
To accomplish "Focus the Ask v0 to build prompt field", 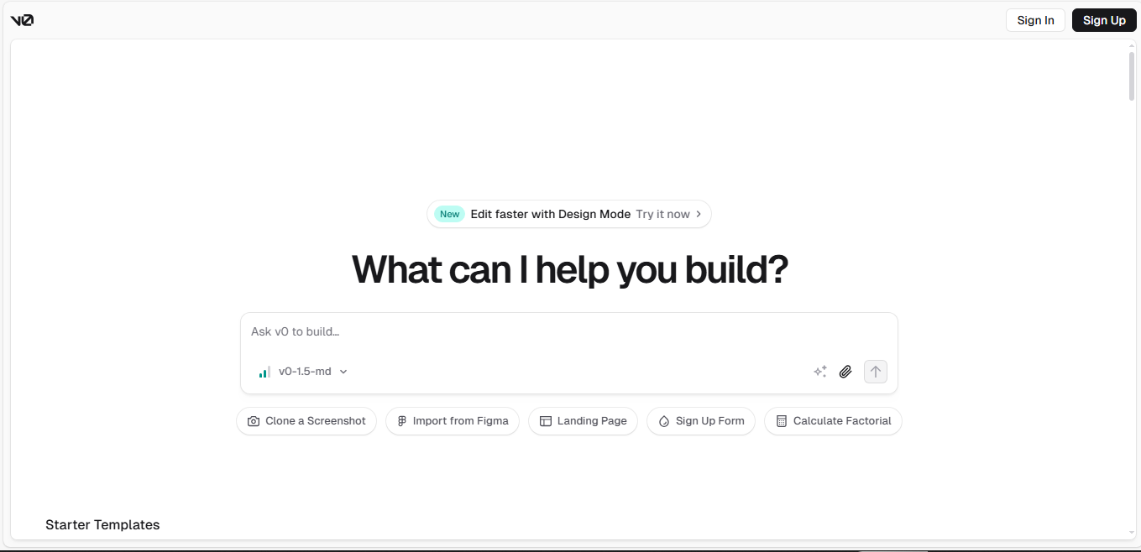I will click(569, 332).
